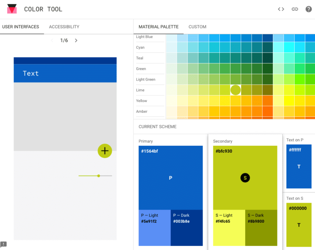
Task: Open the export code brackets icon
Action: pos(281,9)
